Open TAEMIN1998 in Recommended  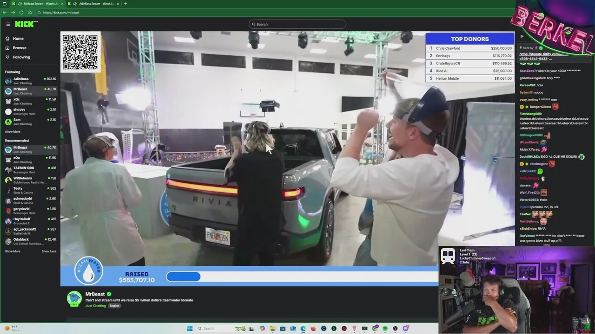30,170
